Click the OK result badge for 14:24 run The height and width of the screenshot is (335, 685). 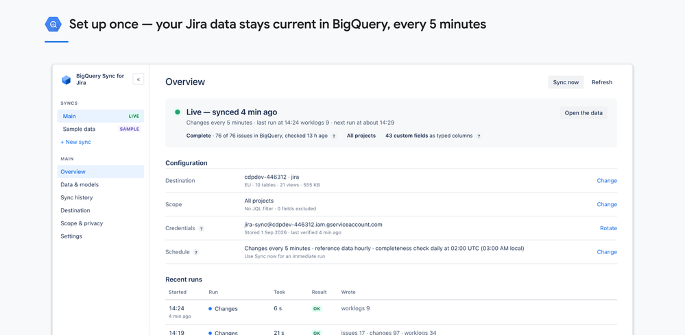point(317,309)
